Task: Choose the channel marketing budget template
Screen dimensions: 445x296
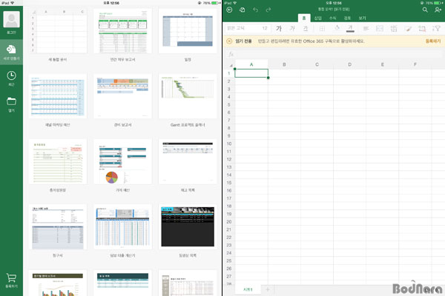Action: (x=58, y=96)
